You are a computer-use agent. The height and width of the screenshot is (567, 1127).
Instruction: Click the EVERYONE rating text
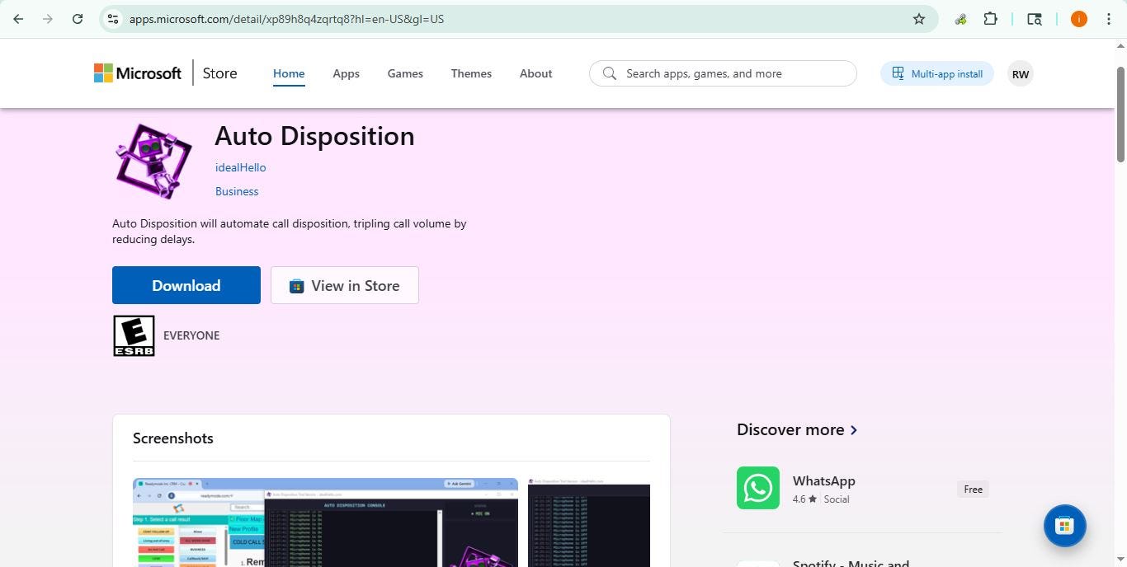tap(191, 335)
